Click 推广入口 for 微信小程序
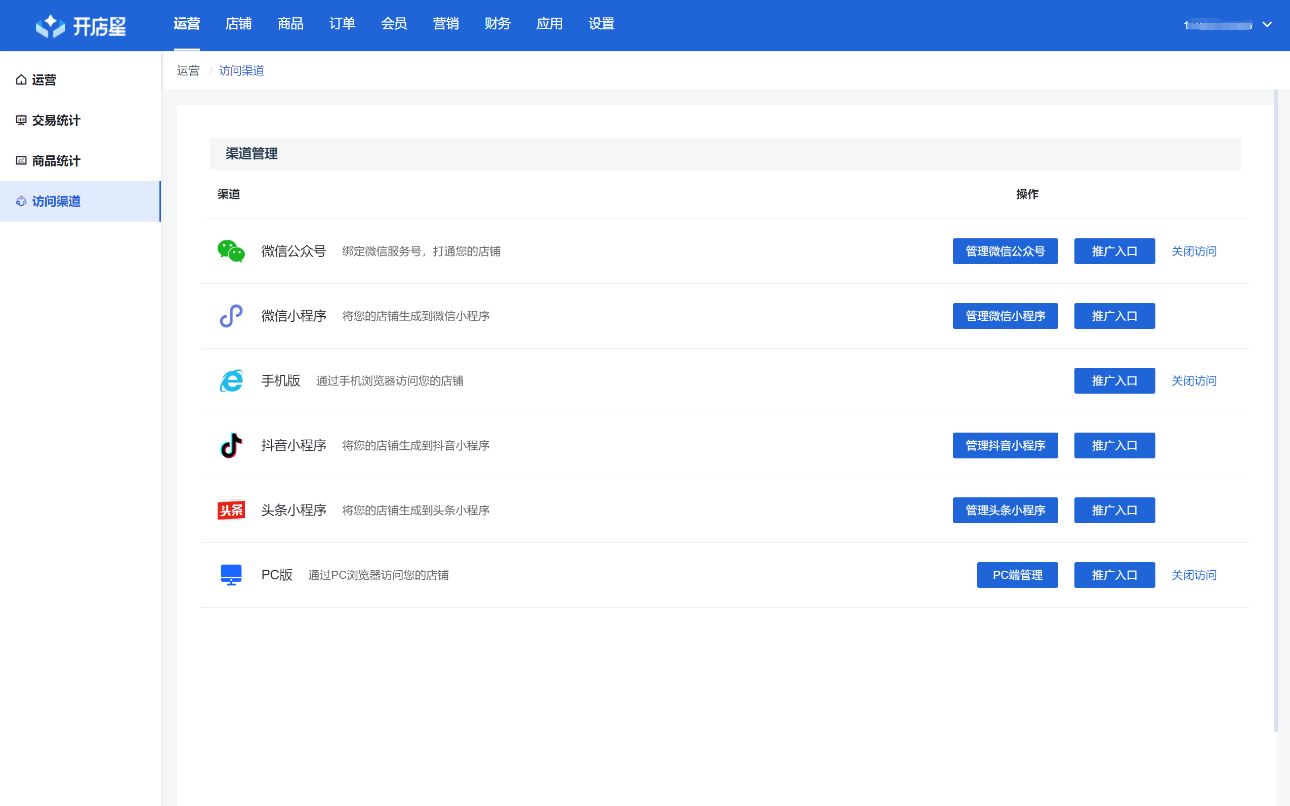This screenshot has height=806, width=1290. [x=1114, y=316]
